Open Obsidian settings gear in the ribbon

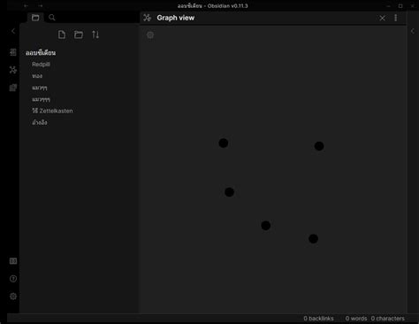(x=13, y=297)
